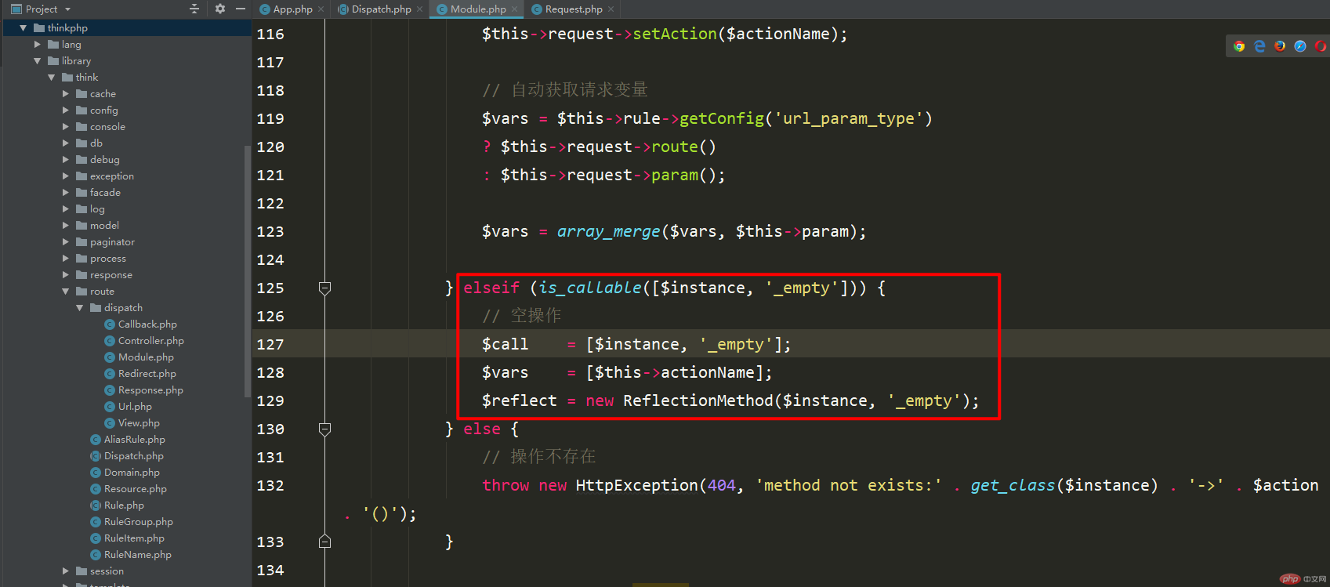
Task: Toggle code fold marker at line 133
Action: (x=324, y=542)
